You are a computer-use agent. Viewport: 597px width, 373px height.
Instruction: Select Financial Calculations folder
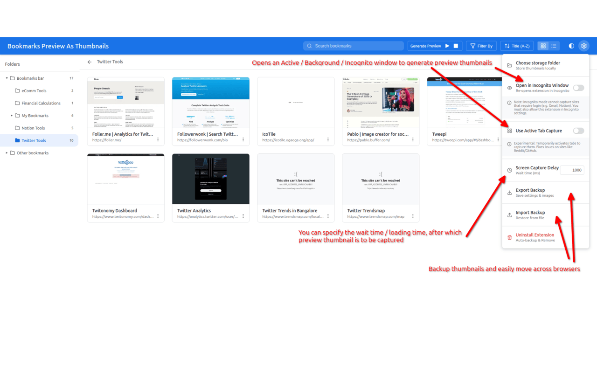tap(39, 103)
